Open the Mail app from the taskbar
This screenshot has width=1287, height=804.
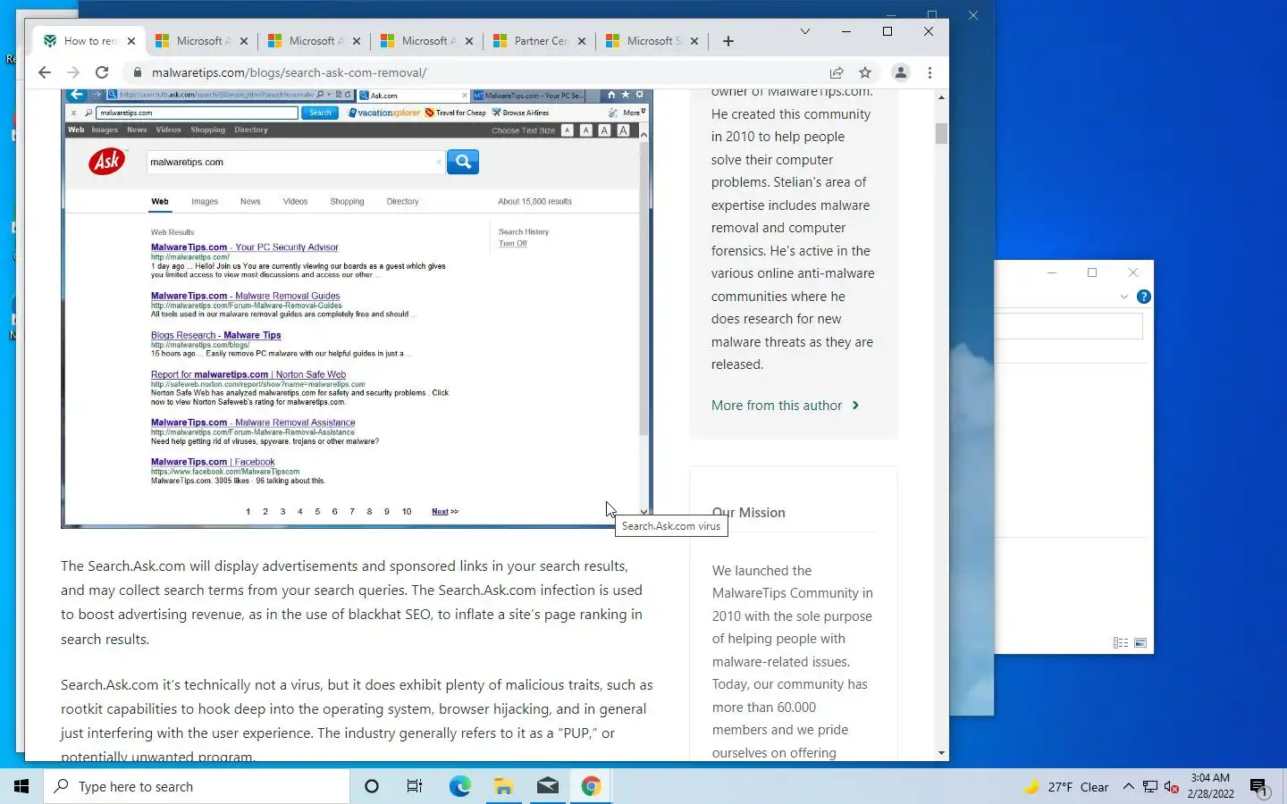click(547, 786)
